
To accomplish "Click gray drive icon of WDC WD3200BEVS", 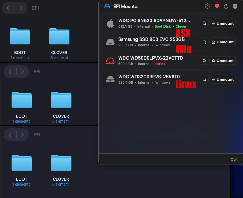I will click(x=110, y=79).
